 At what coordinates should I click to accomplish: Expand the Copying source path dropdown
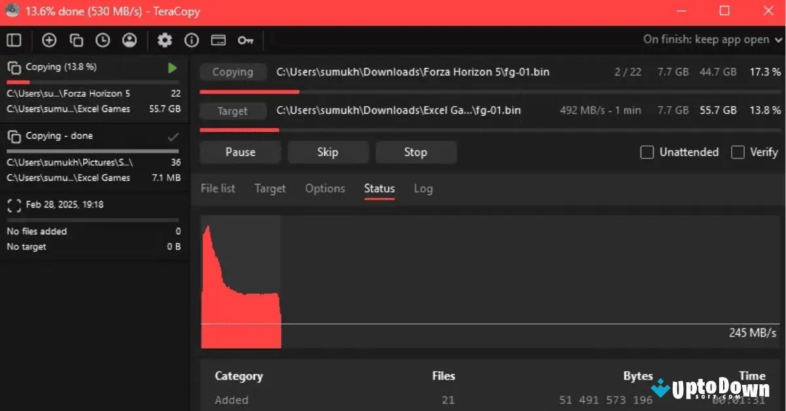pyautogui.click(x=233, y=71)
